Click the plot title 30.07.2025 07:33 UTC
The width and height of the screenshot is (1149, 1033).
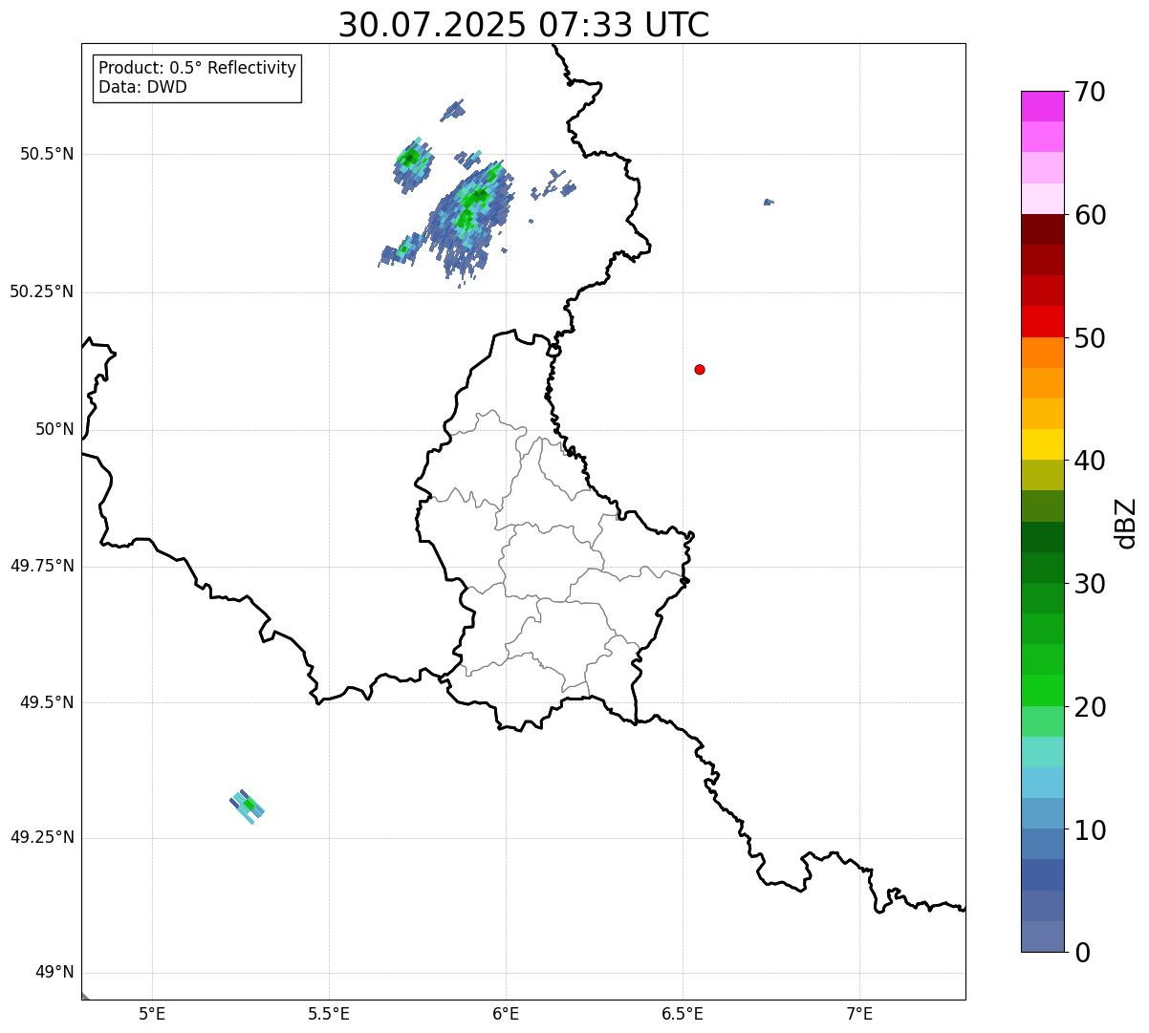[x=524, y=25]
